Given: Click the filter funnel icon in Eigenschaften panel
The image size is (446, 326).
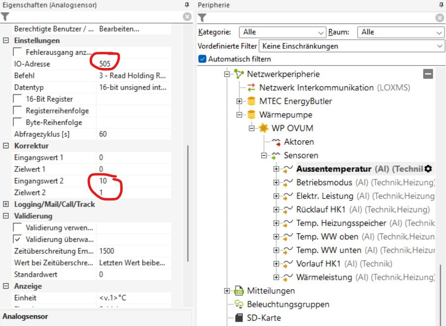Looking at the screenshot, I should (5, 17).
